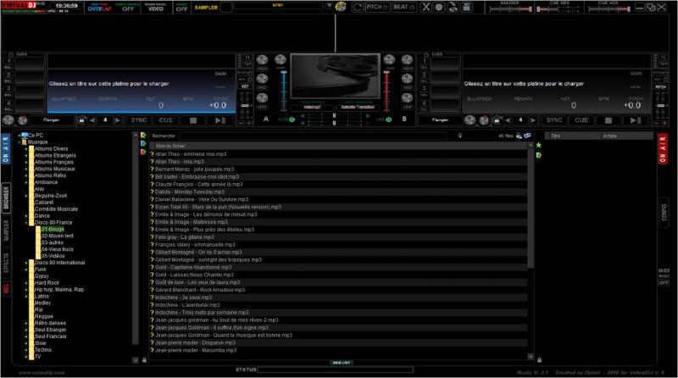
Task: Open the SAMPLER dropdown arrow in the top bar
Action: tap(329, 6)
